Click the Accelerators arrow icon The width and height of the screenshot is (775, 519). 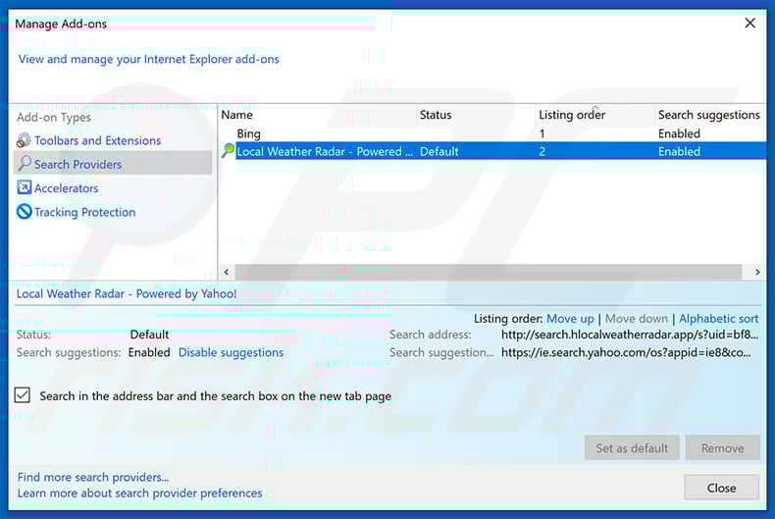coord(24,187)
